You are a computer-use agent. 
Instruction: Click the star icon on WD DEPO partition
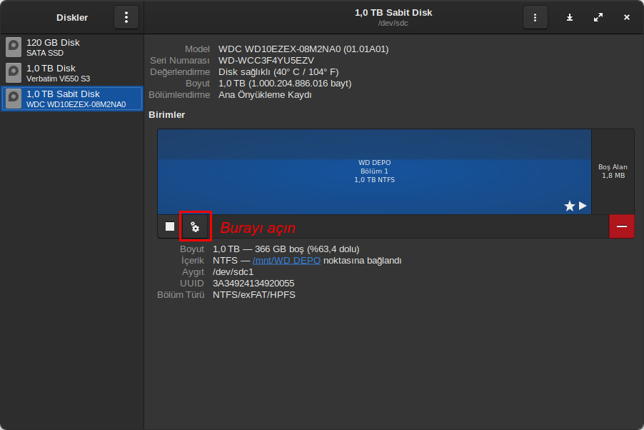(569, 206)
